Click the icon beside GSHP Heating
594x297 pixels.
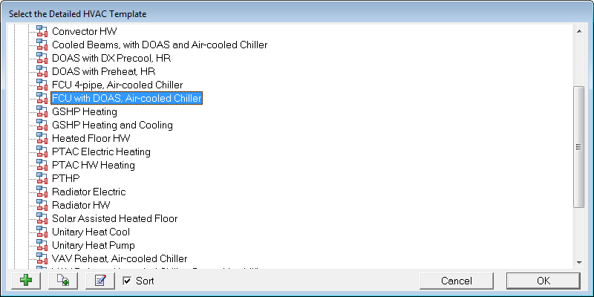pyautogui.click(x=42, y=112)
